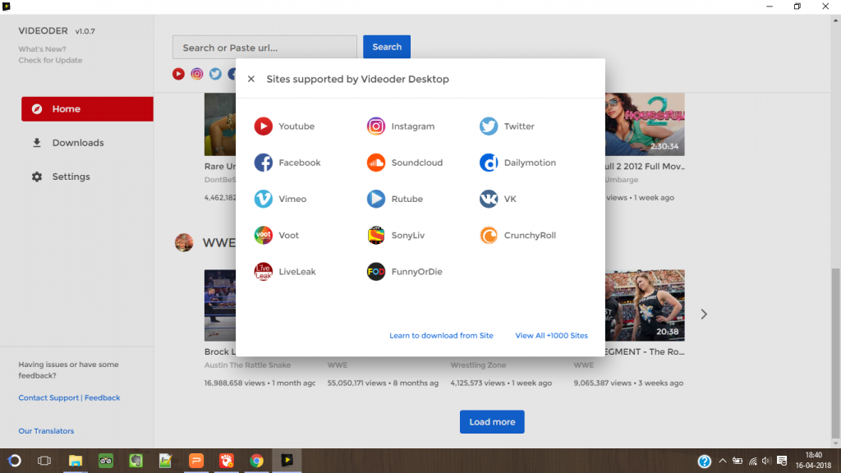Open the video thumbnail with 2:30:34 duration
The width and height of the screenshot is (841, 473).
point(645,125)
